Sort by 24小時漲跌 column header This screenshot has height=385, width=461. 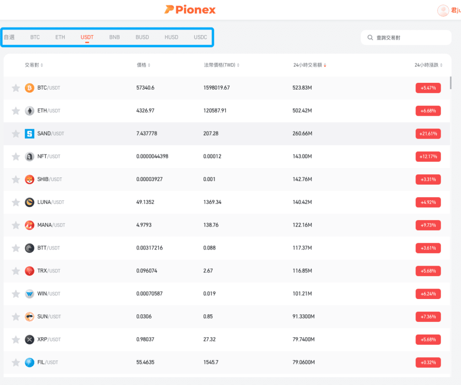[429, 65]
